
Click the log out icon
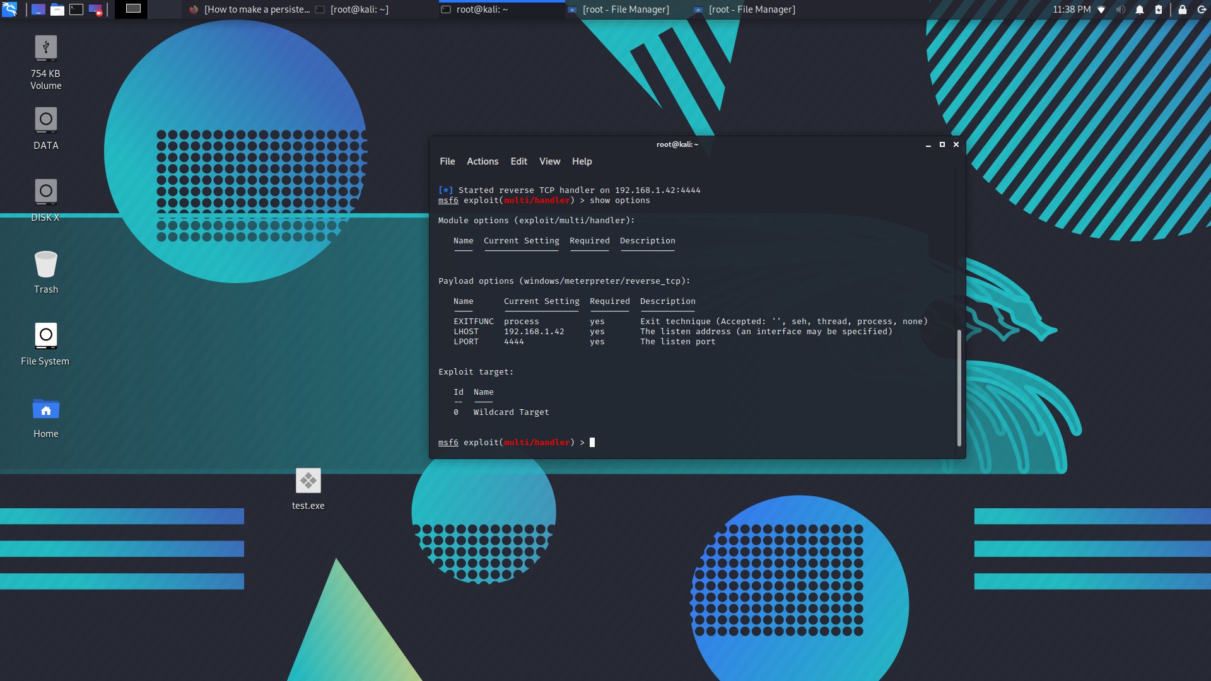[1202, 9]
